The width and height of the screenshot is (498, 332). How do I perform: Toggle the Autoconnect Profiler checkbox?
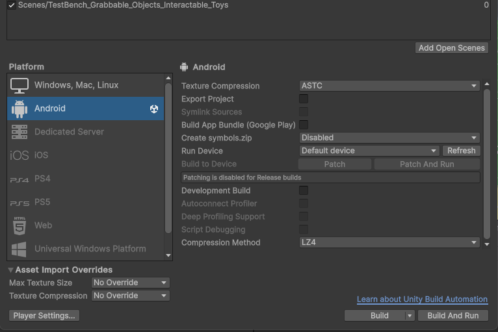pos(304,203)
